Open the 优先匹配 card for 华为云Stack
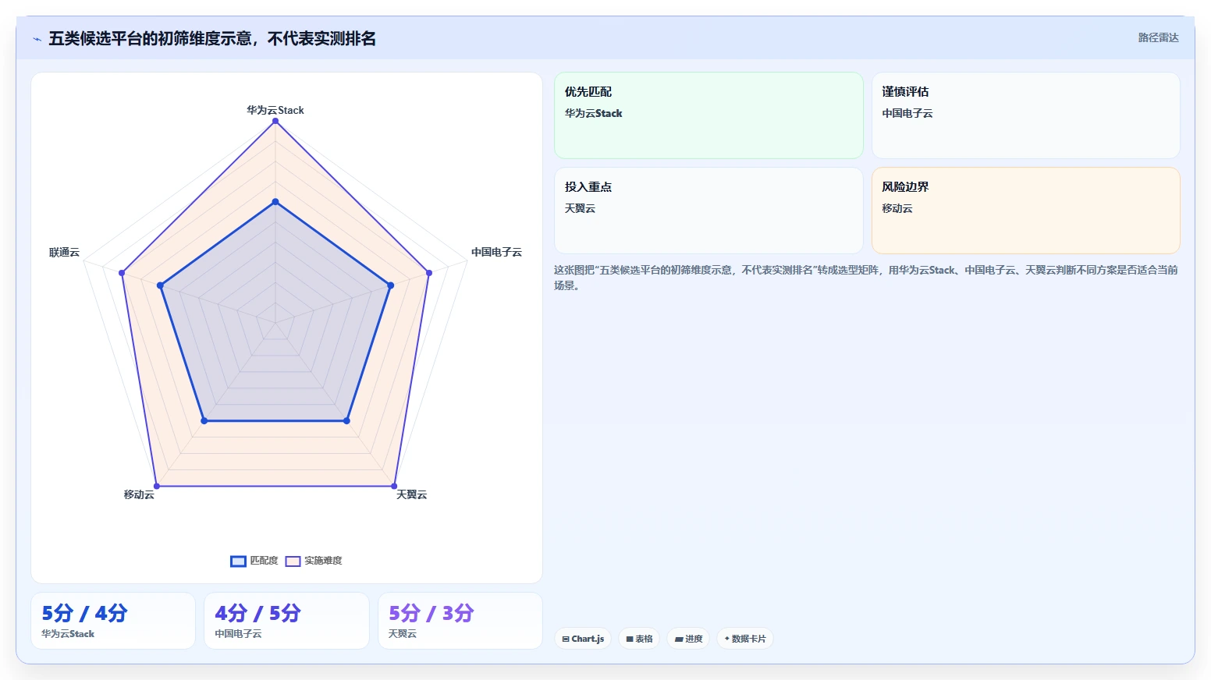Screen dimensions: 1211x680 coord(708,115)
